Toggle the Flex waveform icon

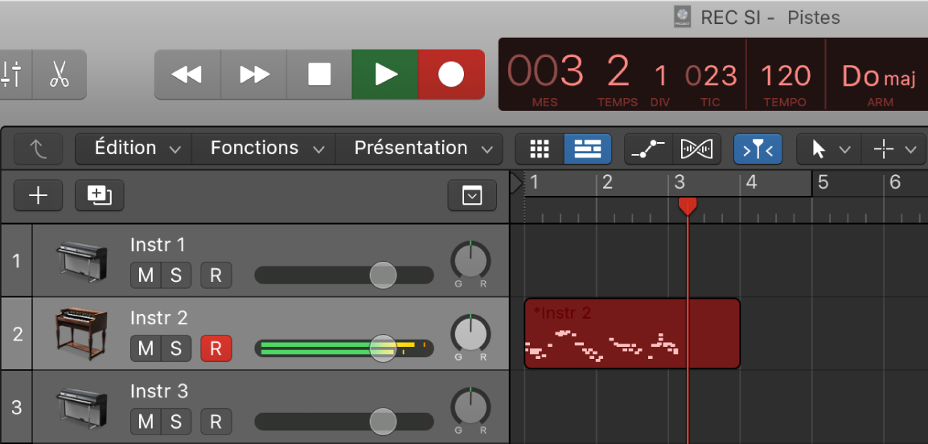click(696, 149)
